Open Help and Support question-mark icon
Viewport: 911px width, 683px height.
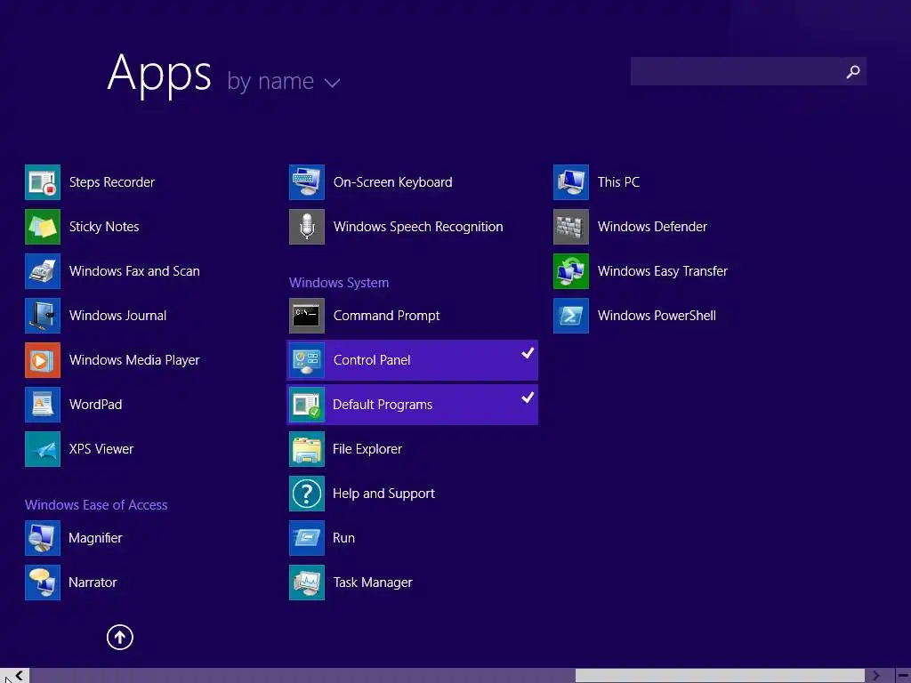[307, 494]
